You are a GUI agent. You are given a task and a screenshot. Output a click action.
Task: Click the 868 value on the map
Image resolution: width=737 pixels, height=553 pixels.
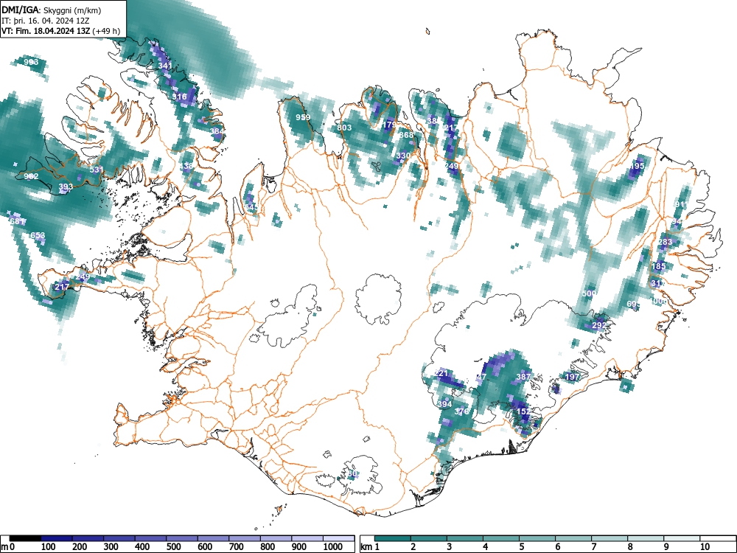pyautogui.click(x=406, y=135)
